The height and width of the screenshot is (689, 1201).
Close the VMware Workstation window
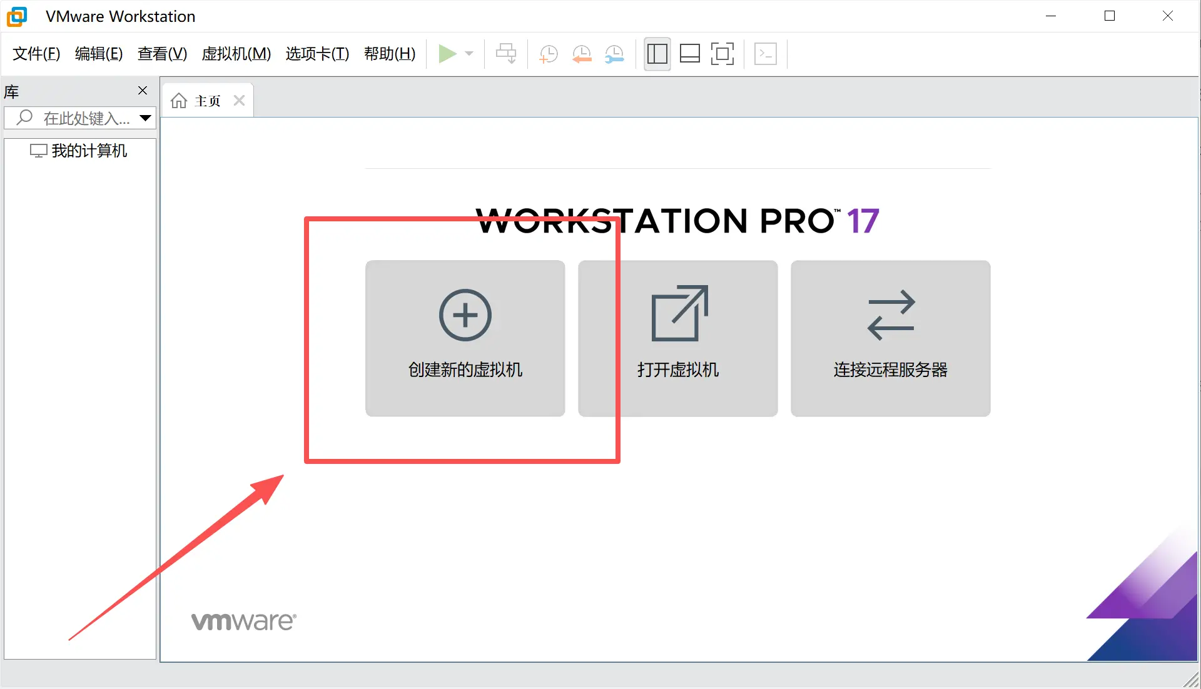1168,16
